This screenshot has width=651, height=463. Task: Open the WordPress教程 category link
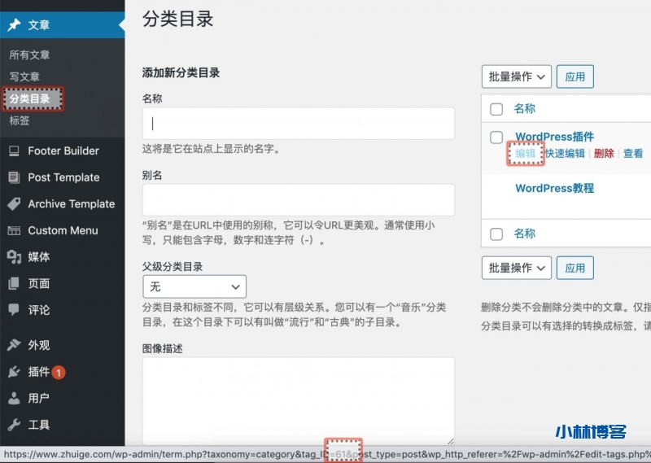554,188
